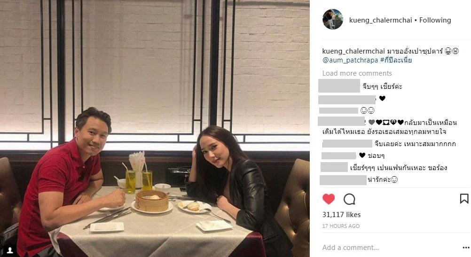Select the commenter name beside ชอบๆ
Viewport: 471px width, 257px height.
pos(339,156)
